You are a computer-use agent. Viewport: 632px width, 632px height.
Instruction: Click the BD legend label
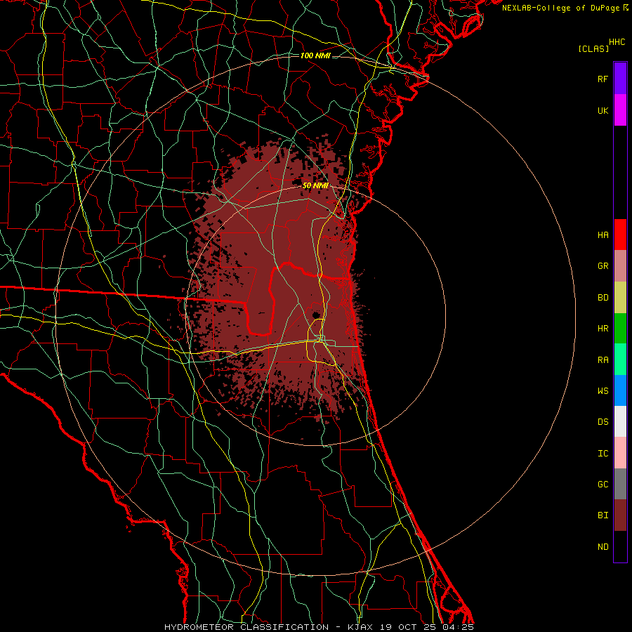point(603,298)
